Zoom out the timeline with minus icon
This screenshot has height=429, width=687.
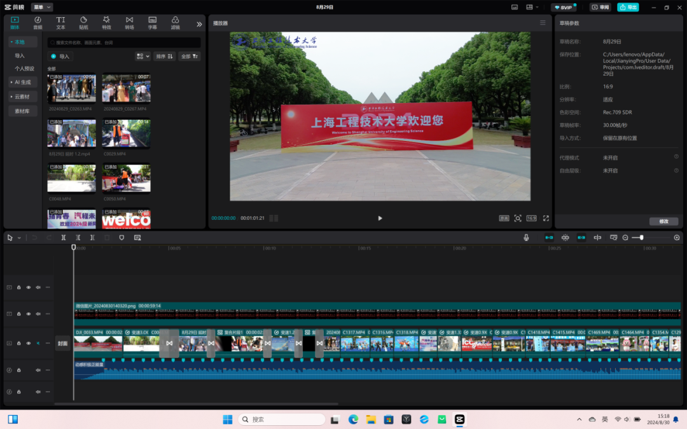(625, 238)
